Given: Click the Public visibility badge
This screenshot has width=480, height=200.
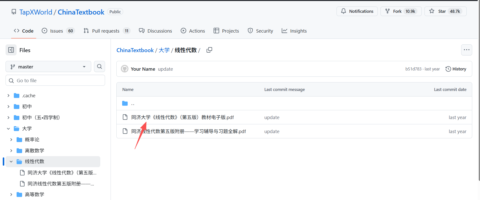Looking at the screenshot, I should click(x=115, y=12).
